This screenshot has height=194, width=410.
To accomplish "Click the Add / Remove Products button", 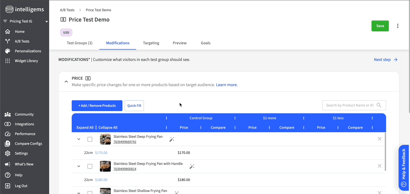I will [x=97, y=106].
